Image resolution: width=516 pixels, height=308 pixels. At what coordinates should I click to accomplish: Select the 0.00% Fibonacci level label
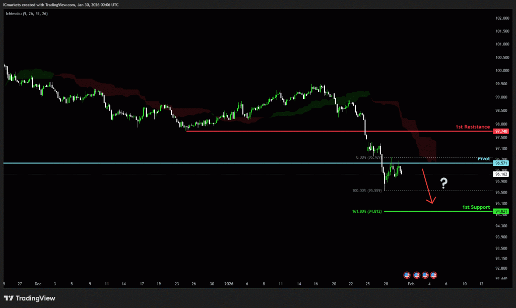coord(370,157)
